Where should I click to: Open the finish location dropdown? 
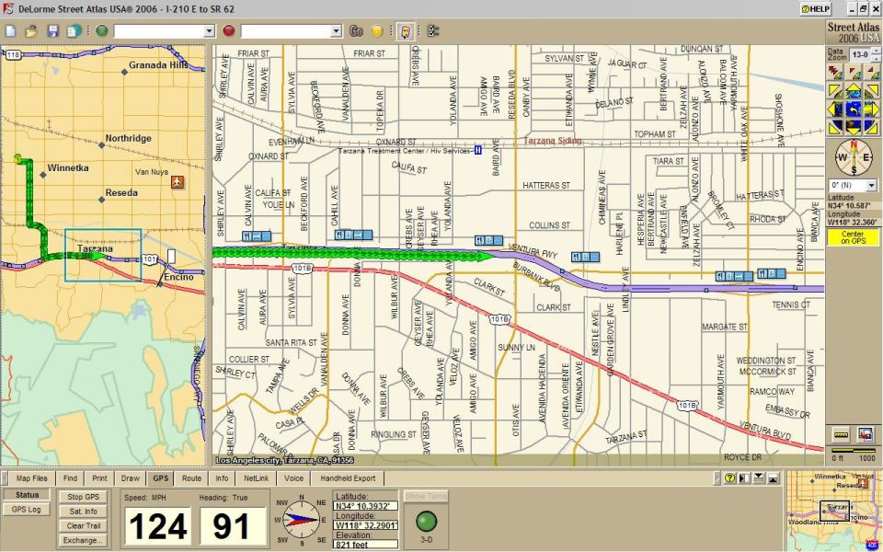(337, 31)
